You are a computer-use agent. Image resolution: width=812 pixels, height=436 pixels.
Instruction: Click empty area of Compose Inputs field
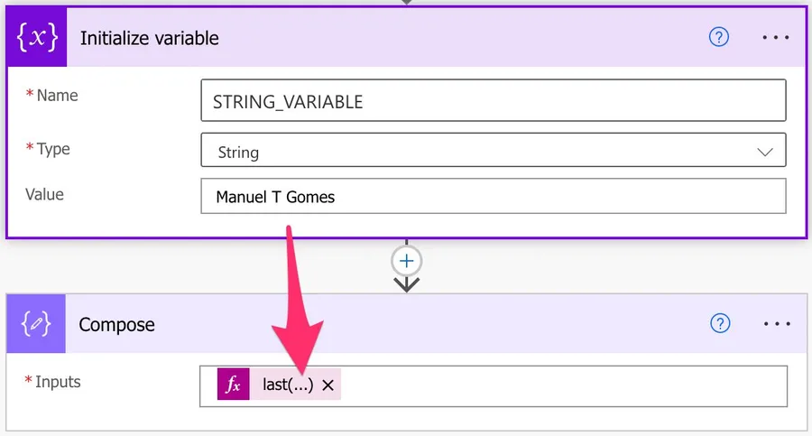(559, 385)
